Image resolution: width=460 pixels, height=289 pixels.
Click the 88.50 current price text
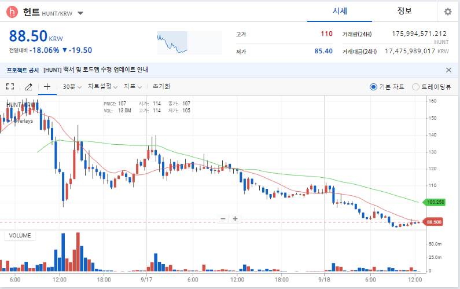click(28, 36)
